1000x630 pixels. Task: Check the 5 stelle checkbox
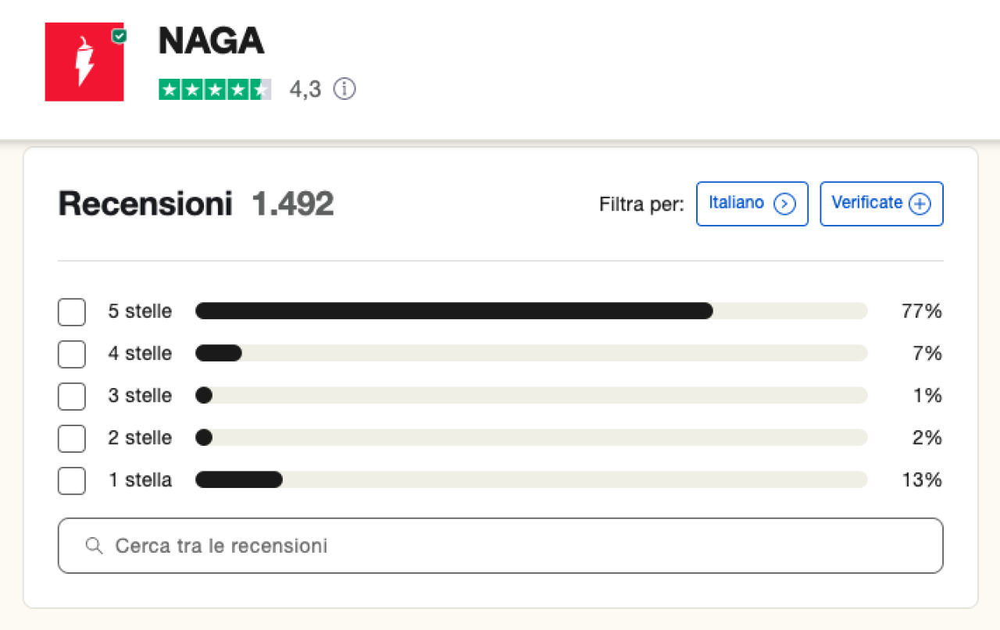click(72, 312)
